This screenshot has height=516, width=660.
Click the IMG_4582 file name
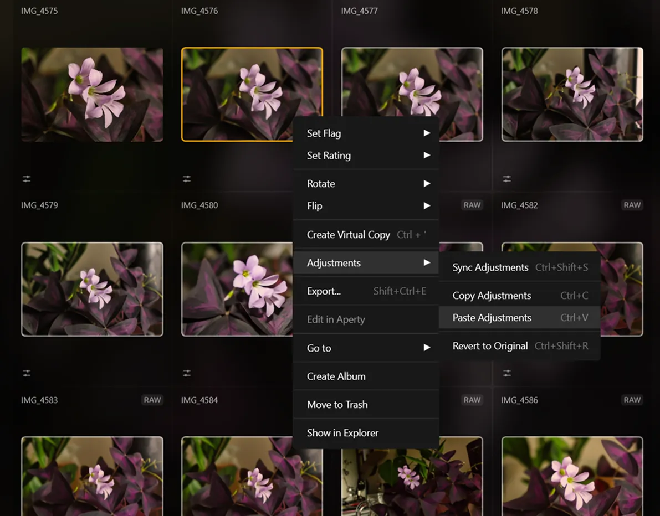pyautogui.click(x=519, y=205)
